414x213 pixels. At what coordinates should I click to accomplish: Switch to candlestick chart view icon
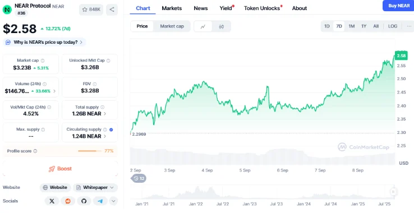point(221,26)
